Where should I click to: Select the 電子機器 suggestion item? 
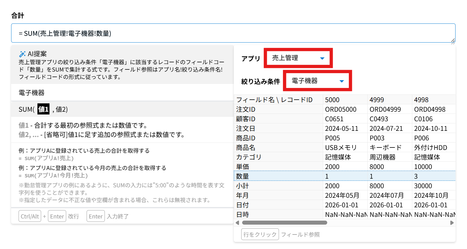click(x=32, y=93)
